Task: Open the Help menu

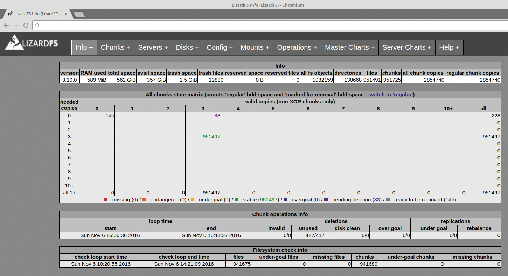Action: click(x=449, y=47)
